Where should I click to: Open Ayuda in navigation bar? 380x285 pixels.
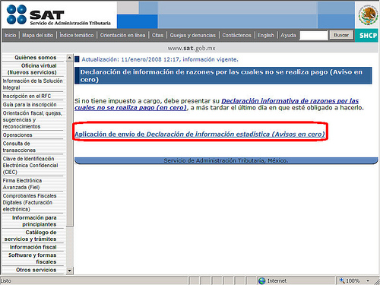[x=288, y=35]
